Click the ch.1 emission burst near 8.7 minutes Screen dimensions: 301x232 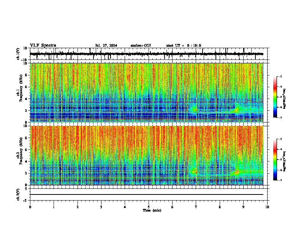coord(236,110)
